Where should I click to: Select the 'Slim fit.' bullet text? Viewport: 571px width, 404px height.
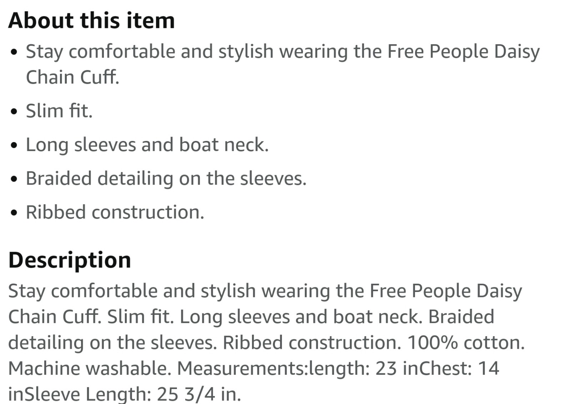[59, 111]
